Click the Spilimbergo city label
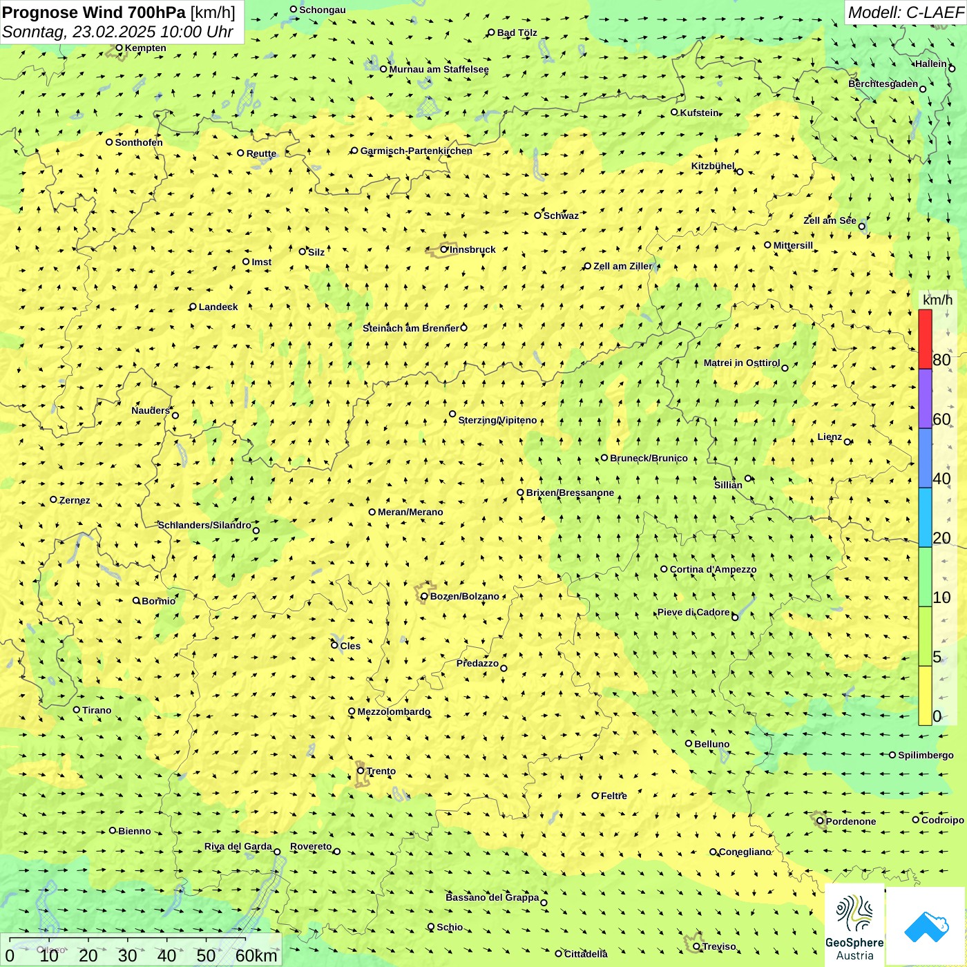967x967 pixels. click(x=926, y=755)
